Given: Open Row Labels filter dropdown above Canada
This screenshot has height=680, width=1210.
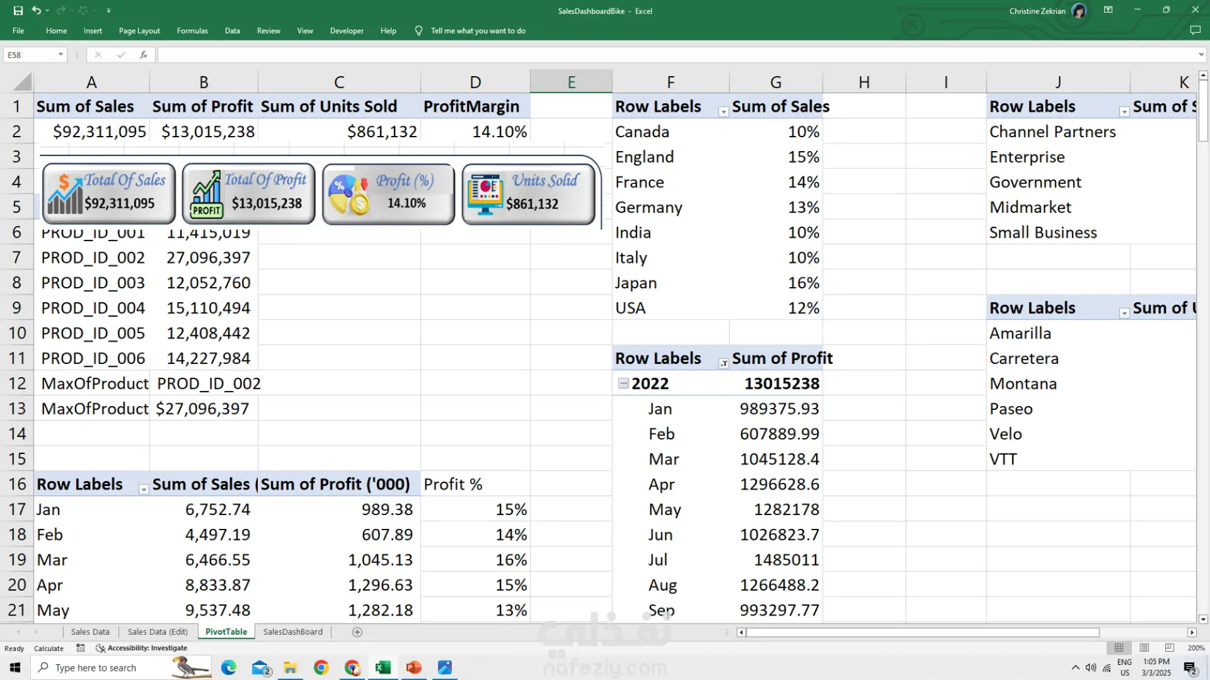Looking at the screenshot, I should click(x=723, y=111).
